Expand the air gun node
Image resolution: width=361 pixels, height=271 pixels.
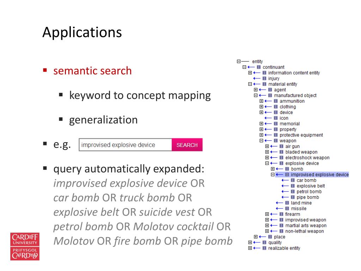tap(267, 146)
